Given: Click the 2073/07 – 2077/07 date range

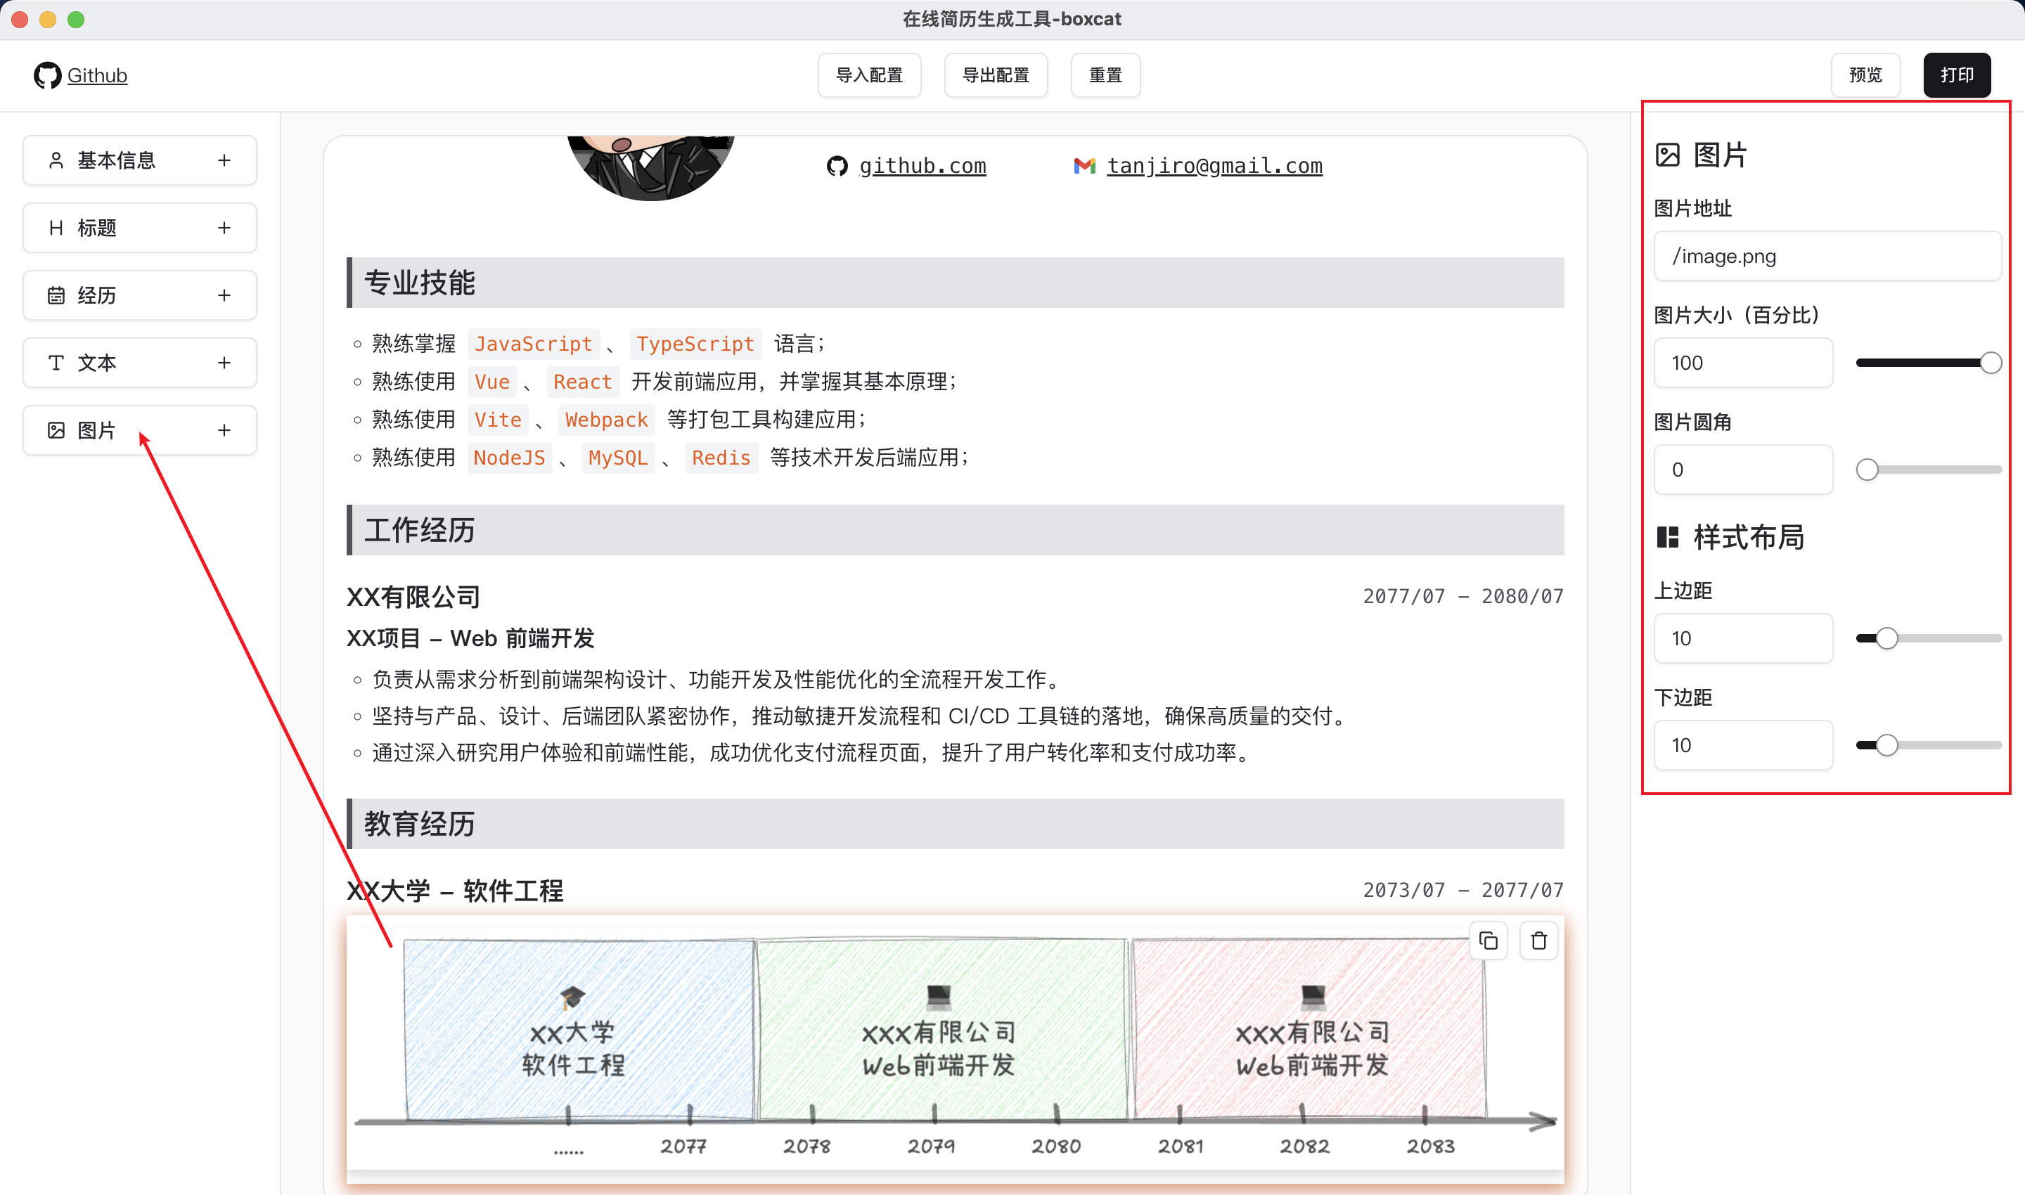Looking at the screenshot, I should point(1462,891).
